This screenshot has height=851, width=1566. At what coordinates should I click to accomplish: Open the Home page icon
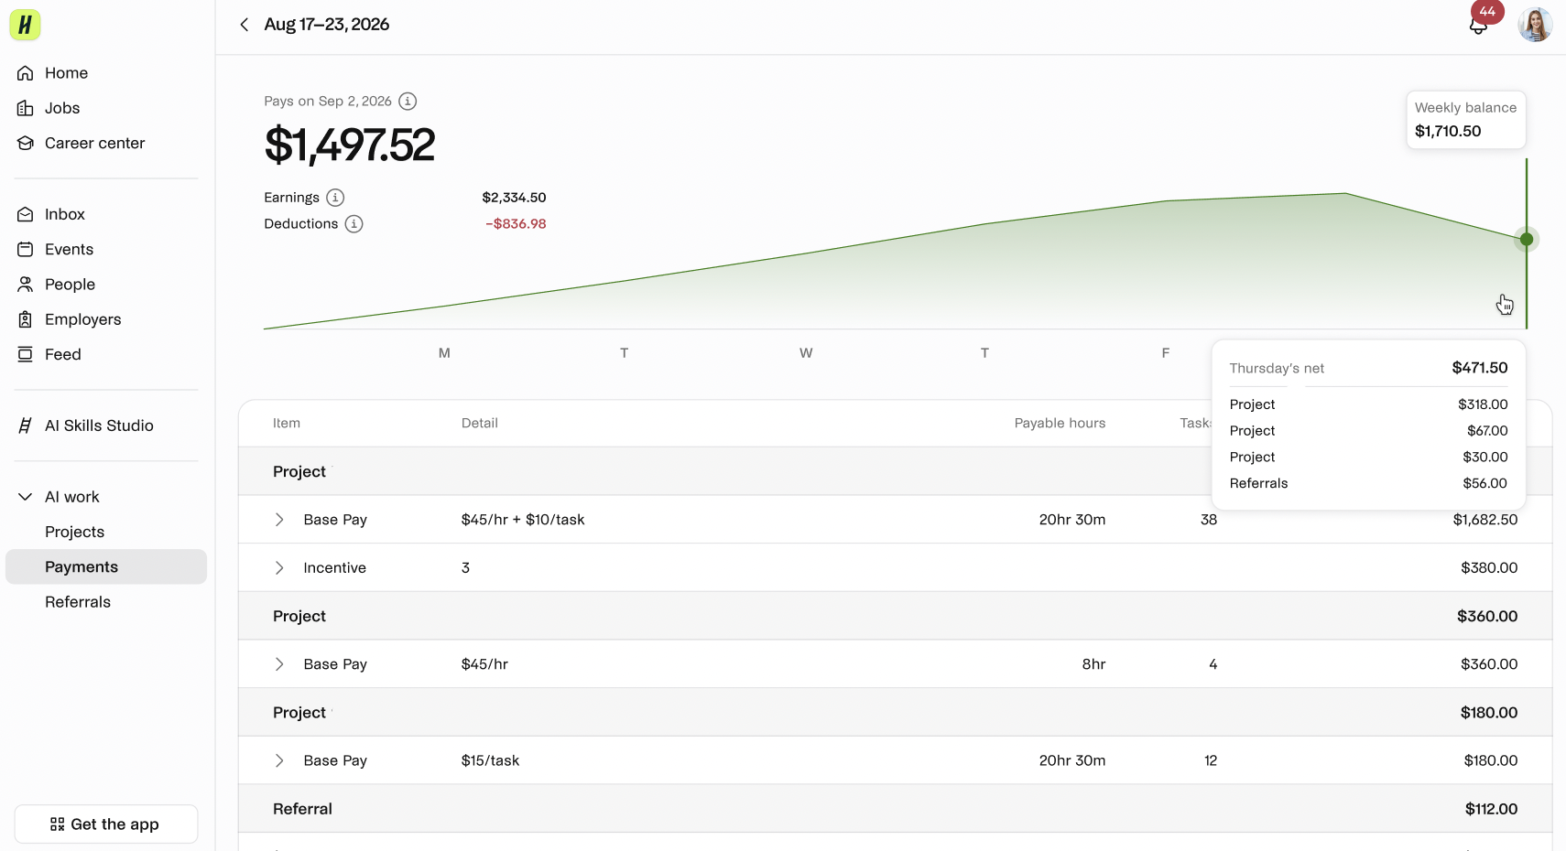(26, 73)
